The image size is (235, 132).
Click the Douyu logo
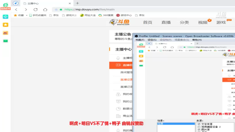click(x=120, y=22)
